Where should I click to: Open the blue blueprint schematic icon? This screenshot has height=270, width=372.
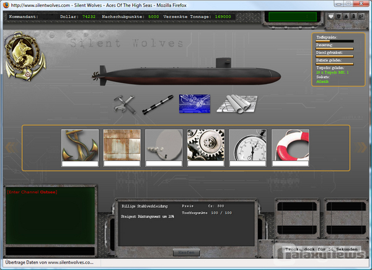(x=194, y=104)
